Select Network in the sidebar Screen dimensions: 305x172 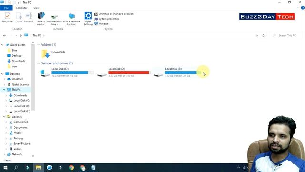pyautogui.click(x=17, y=154)
